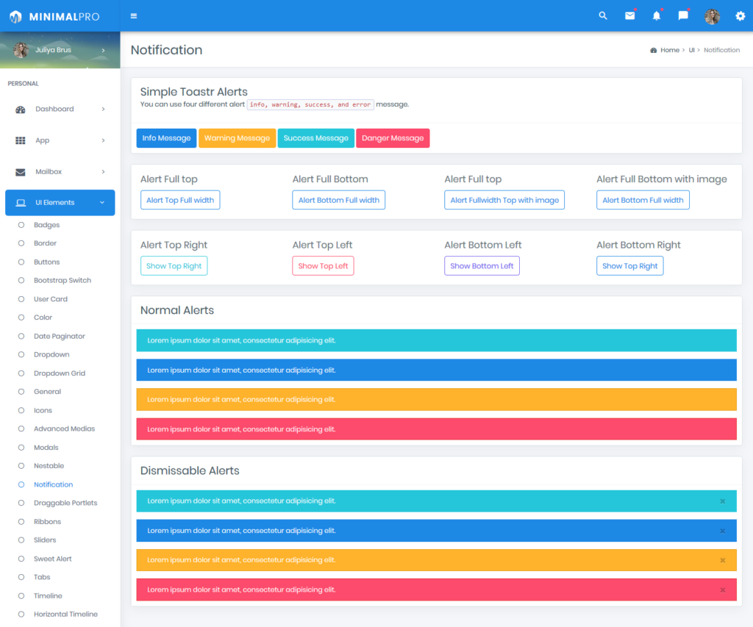Click the Show Top Left button
Viewport: 753px width, 627px height.
click(323, 266)
